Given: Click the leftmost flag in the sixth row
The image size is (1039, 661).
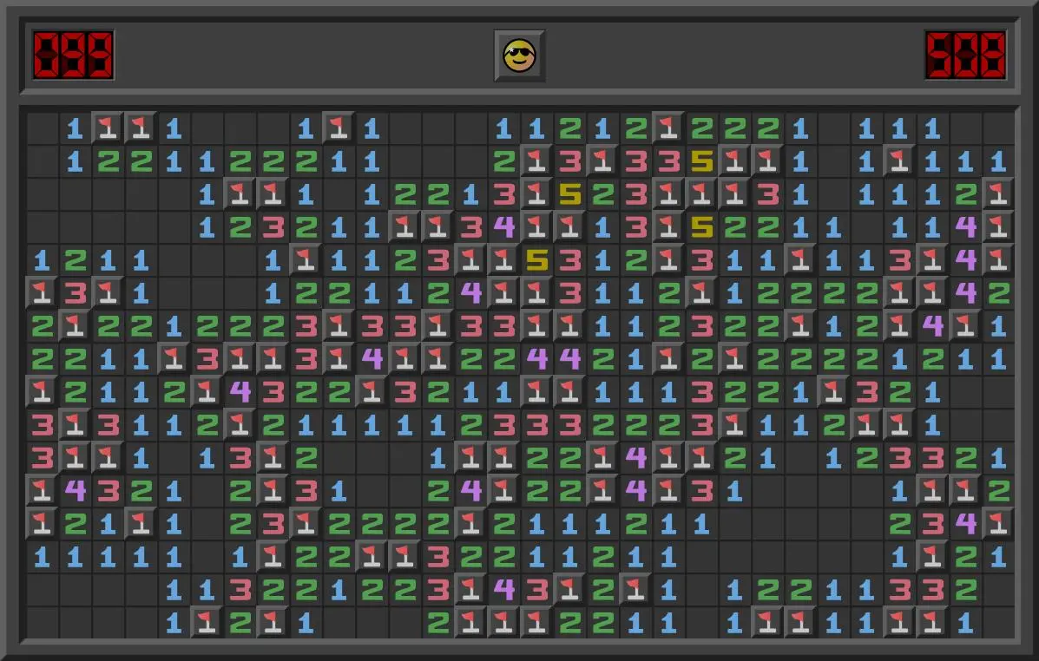Looking at the screenshot, I should [x=42, y=292].
